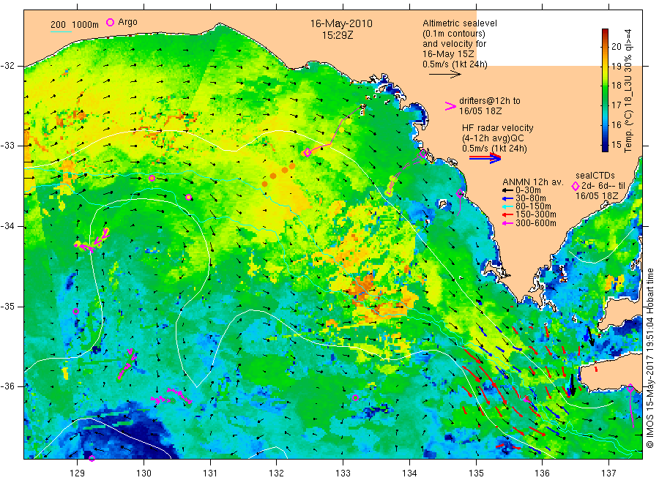Screen dimensions: 659x483
Task: Click the 16-May-2010 date title
Action: (x=341, y=23)
